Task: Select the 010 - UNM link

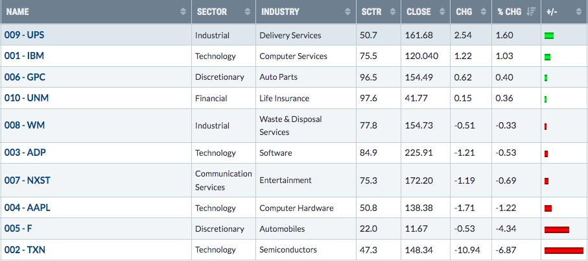Action: click(26, 98)
